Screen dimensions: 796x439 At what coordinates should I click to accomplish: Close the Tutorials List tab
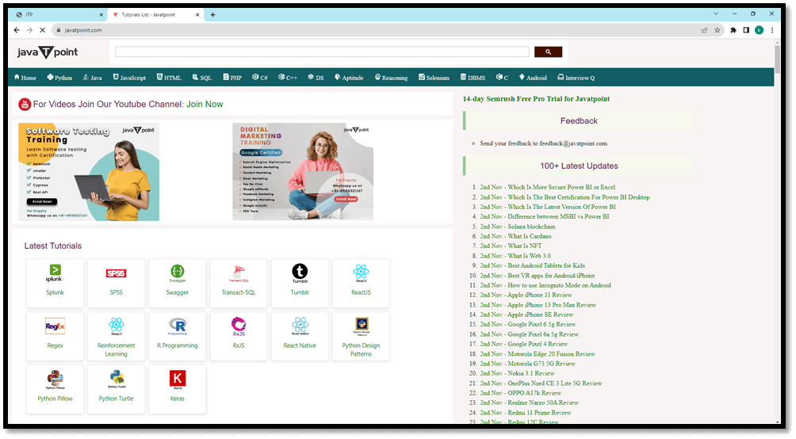tap(197, 15)
